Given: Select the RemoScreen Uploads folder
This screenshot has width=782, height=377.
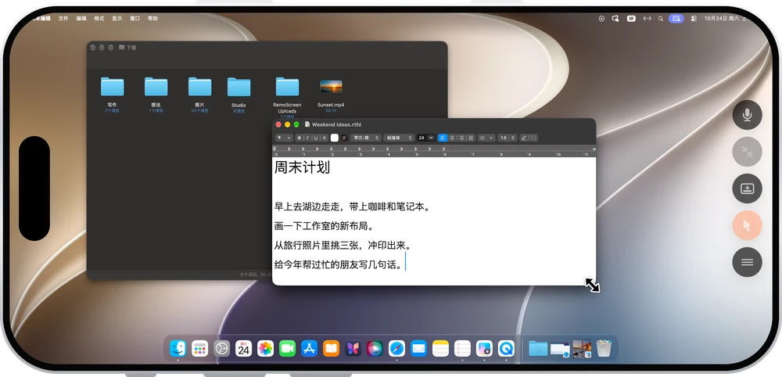Looking at the screenshot, I should pos(287,87).
